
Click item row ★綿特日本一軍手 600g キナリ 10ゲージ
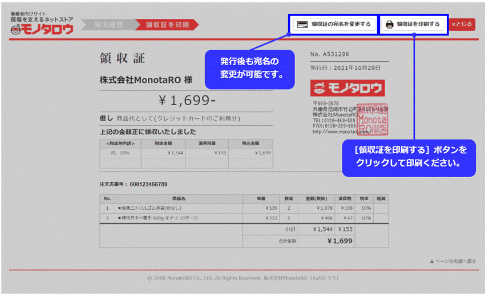pyautogui.click(x=157, y=218)
